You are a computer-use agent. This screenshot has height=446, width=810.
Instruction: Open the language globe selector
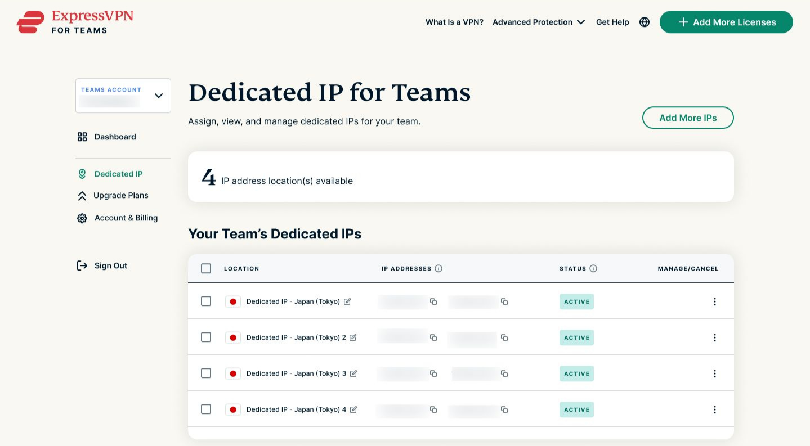point(645,22)
